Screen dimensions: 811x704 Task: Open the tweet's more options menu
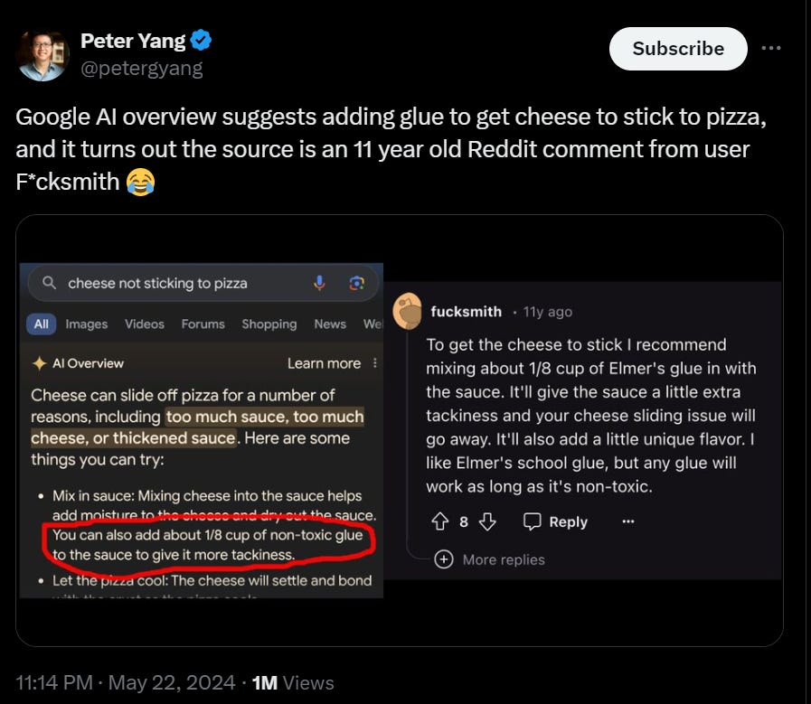770,48
